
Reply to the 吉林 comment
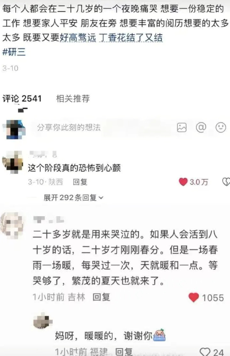tap(101, 297)
